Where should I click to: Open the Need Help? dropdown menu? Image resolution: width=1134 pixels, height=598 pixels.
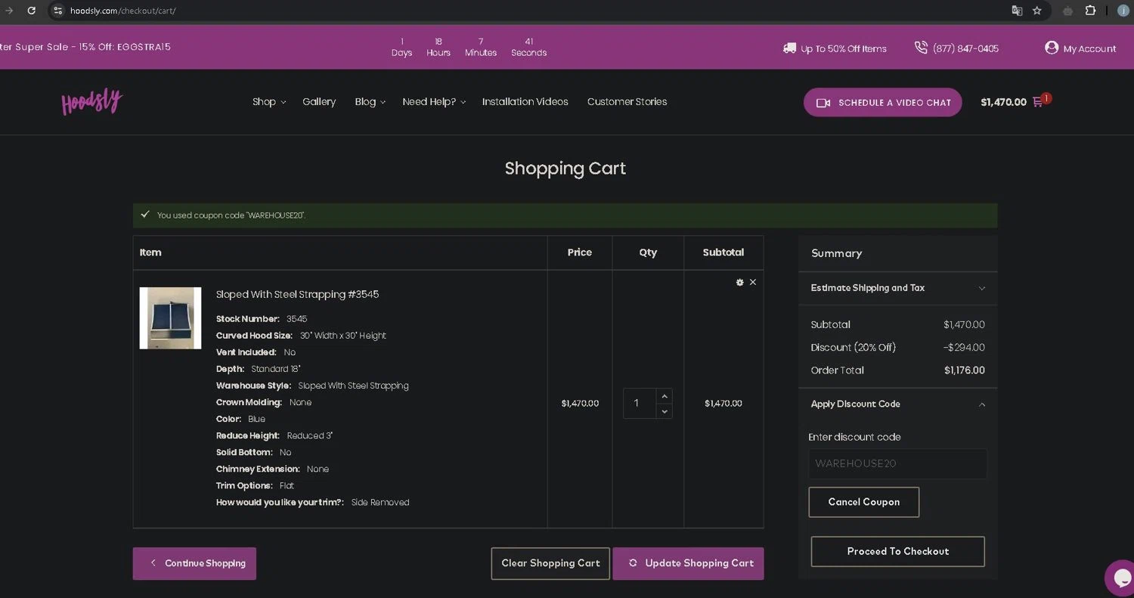point(434,101)
